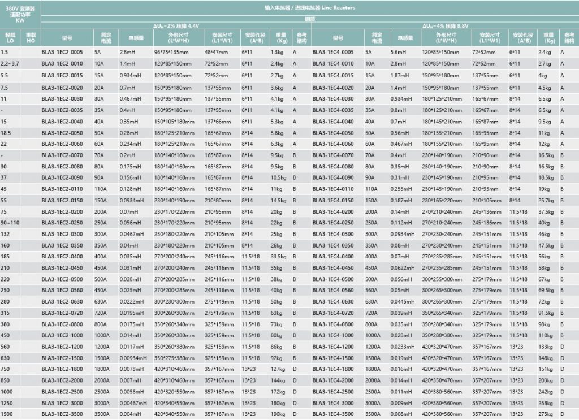579x420 pixels.
Task: Select the 3500A current in BLA3-1EC2-3500 row
Action: click(102, 414)
